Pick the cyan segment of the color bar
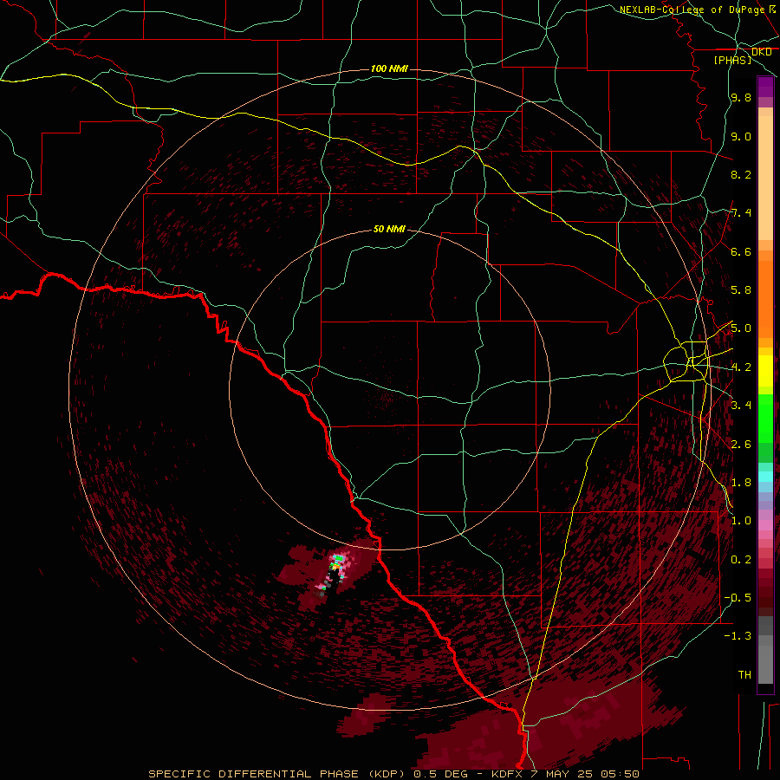The image size is (780, 780). point(765,477)
